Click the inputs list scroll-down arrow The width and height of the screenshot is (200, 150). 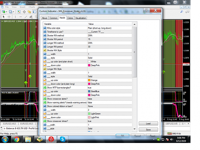point(134,129)
